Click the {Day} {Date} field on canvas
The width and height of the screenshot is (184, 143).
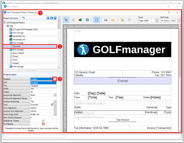pos(97,93)
